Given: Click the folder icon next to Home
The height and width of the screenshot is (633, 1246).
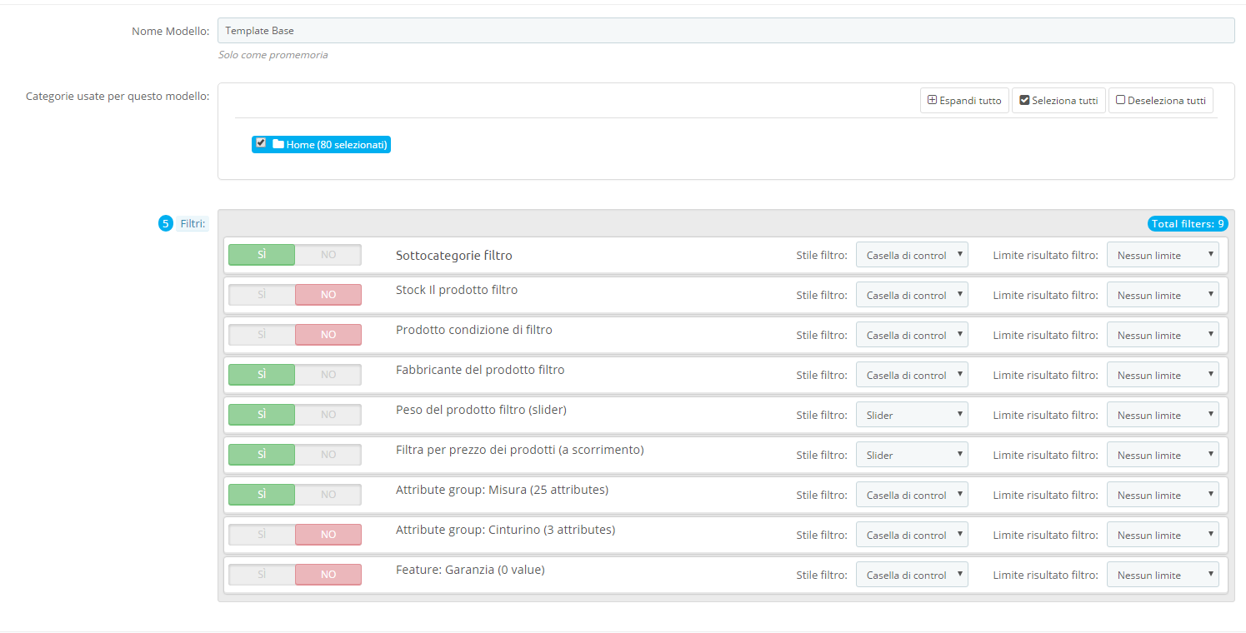Looking at the screenshot, I should click(x=279, y=143).
